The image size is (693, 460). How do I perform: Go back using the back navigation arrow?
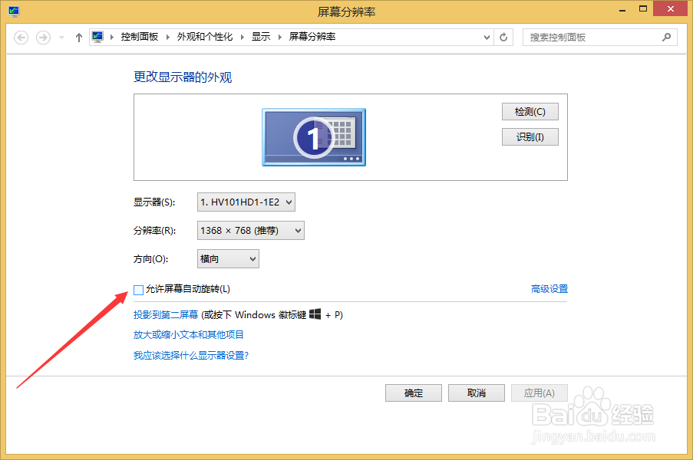(21, 37)
